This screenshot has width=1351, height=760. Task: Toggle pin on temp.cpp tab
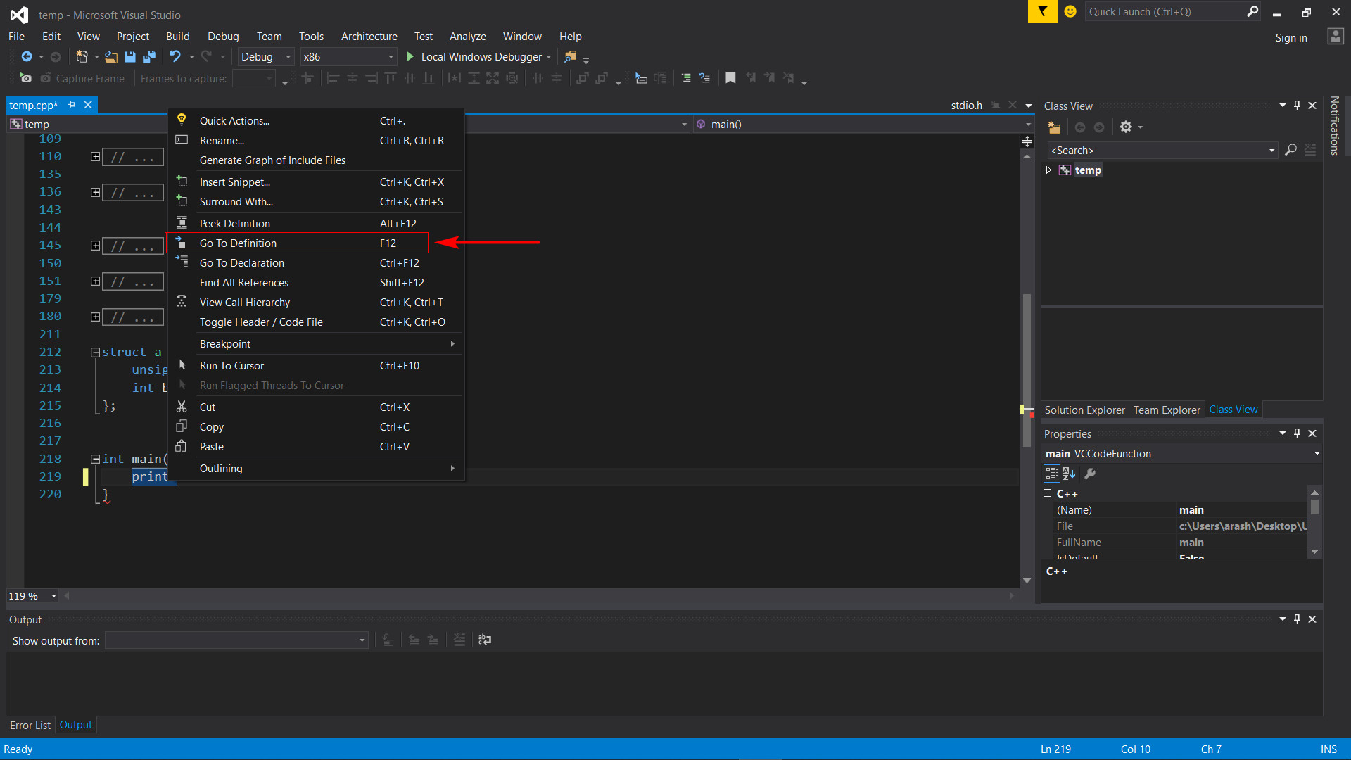71,105
